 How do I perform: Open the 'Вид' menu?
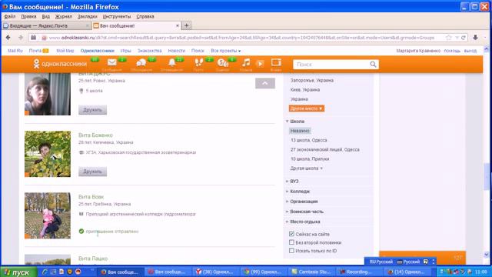click(46, 16)
